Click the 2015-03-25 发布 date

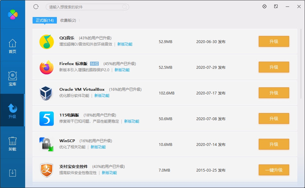coord(211,170)
